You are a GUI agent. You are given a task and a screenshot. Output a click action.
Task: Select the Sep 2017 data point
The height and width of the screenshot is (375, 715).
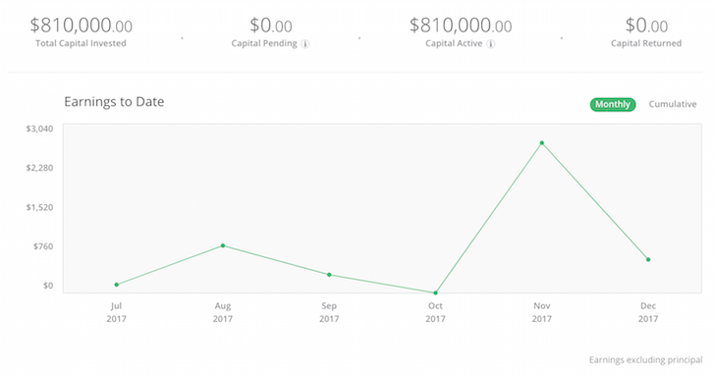[x=329, y=275]
